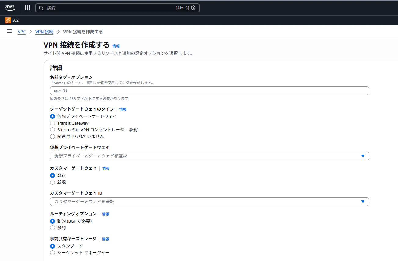398x261 pixels.
Task: Go to VPC breadcrumb link
Action: click(x=22, y=32)
